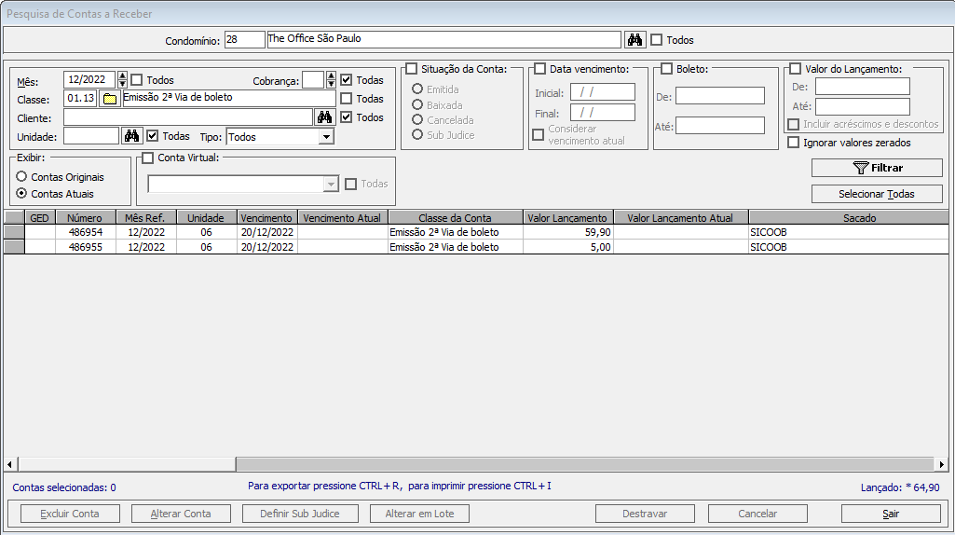The width and height of the screenshot is (955, 535).
Task: Click Destravar button
Action: [645, 514]
